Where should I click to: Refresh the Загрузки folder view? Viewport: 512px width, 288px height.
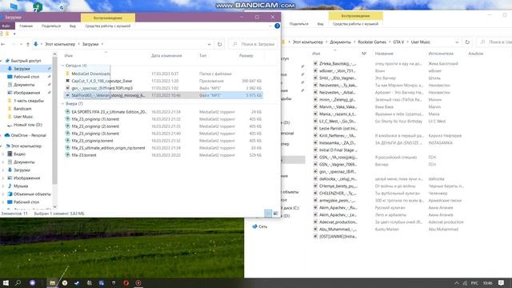(x=219, y=44)
